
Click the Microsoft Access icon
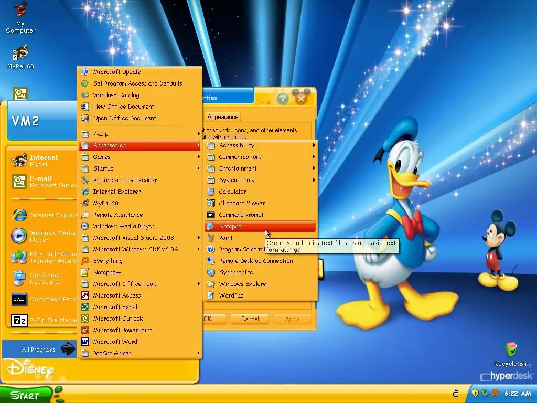85,295
